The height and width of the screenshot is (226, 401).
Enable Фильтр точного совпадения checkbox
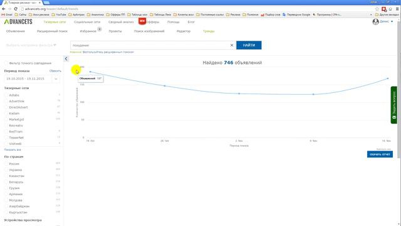[6, 63]
